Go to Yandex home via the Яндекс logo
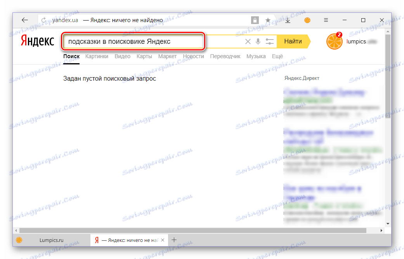Image resolution: width=404 pixels, height=259 pixels. point(38,41)
